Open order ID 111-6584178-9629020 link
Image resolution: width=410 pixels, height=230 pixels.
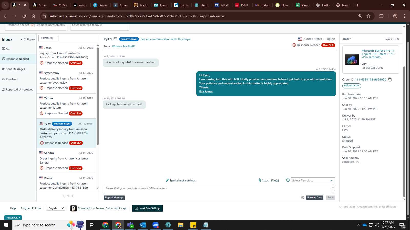coord(371,79)
